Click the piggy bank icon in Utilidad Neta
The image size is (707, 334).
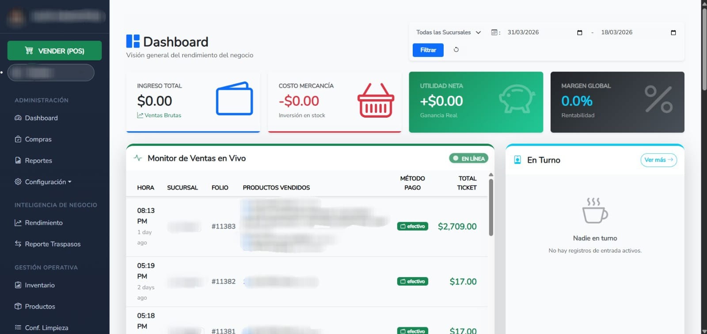click(517, 99)
